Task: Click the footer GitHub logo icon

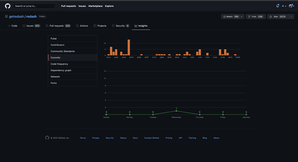Action: coord(47,138)
